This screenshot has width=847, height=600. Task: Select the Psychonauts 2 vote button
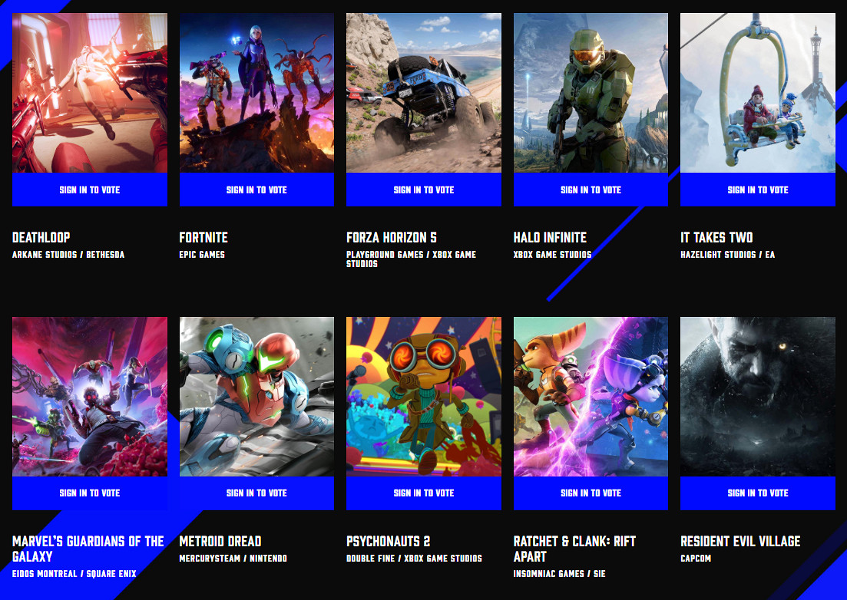coord(424,493)
